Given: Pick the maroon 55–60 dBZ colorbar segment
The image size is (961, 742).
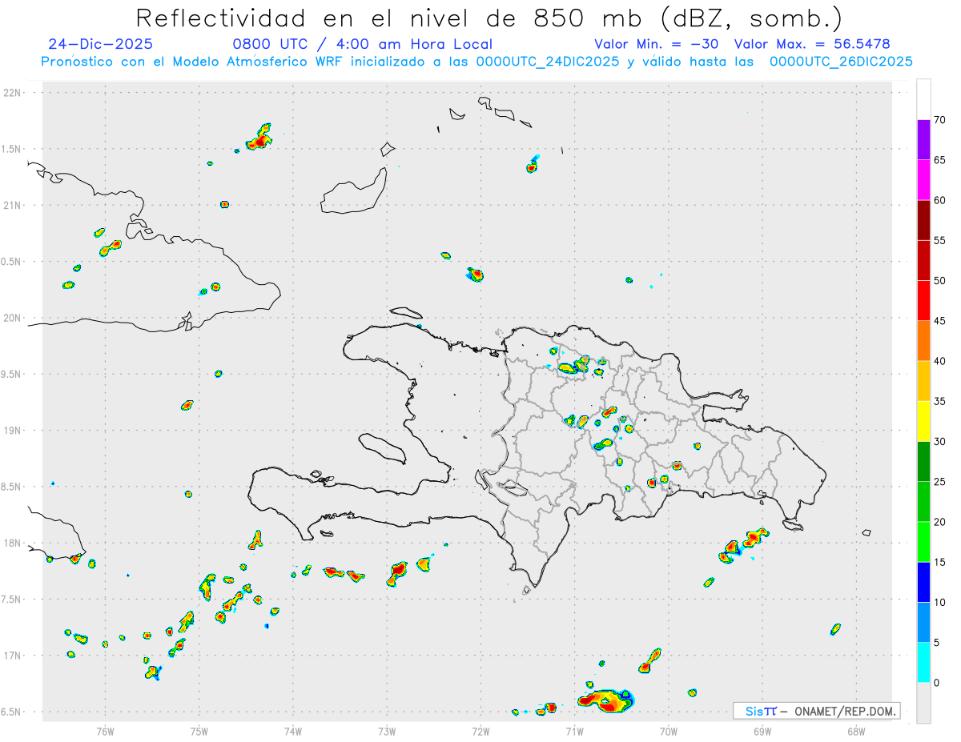Looking at the screenshot, I should [923, 220].
